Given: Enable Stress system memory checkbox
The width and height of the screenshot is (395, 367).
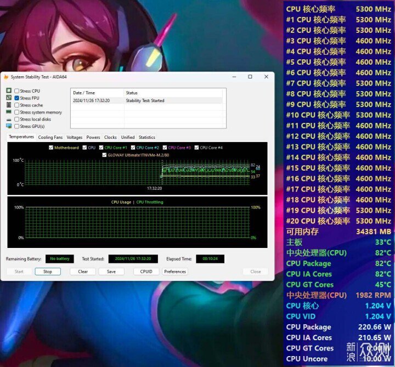Looking at the screenshot, I should (x=17, y=112).
